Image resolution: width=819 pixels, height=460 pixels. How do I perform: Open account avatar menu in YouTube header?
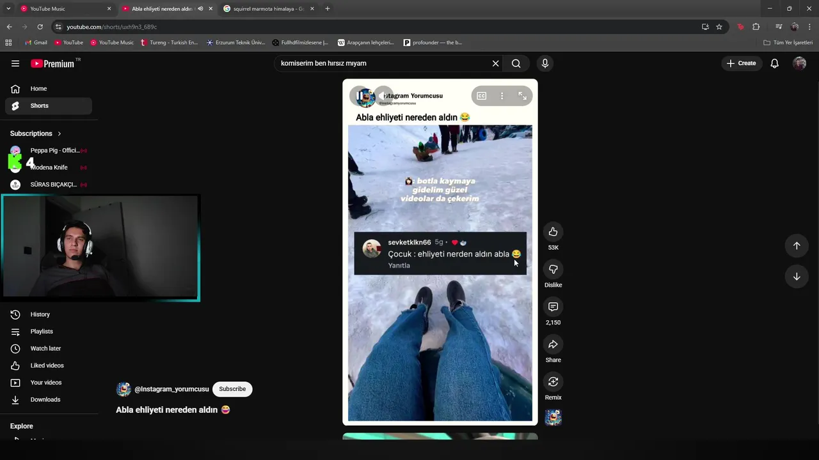click(x=799, y=63)
